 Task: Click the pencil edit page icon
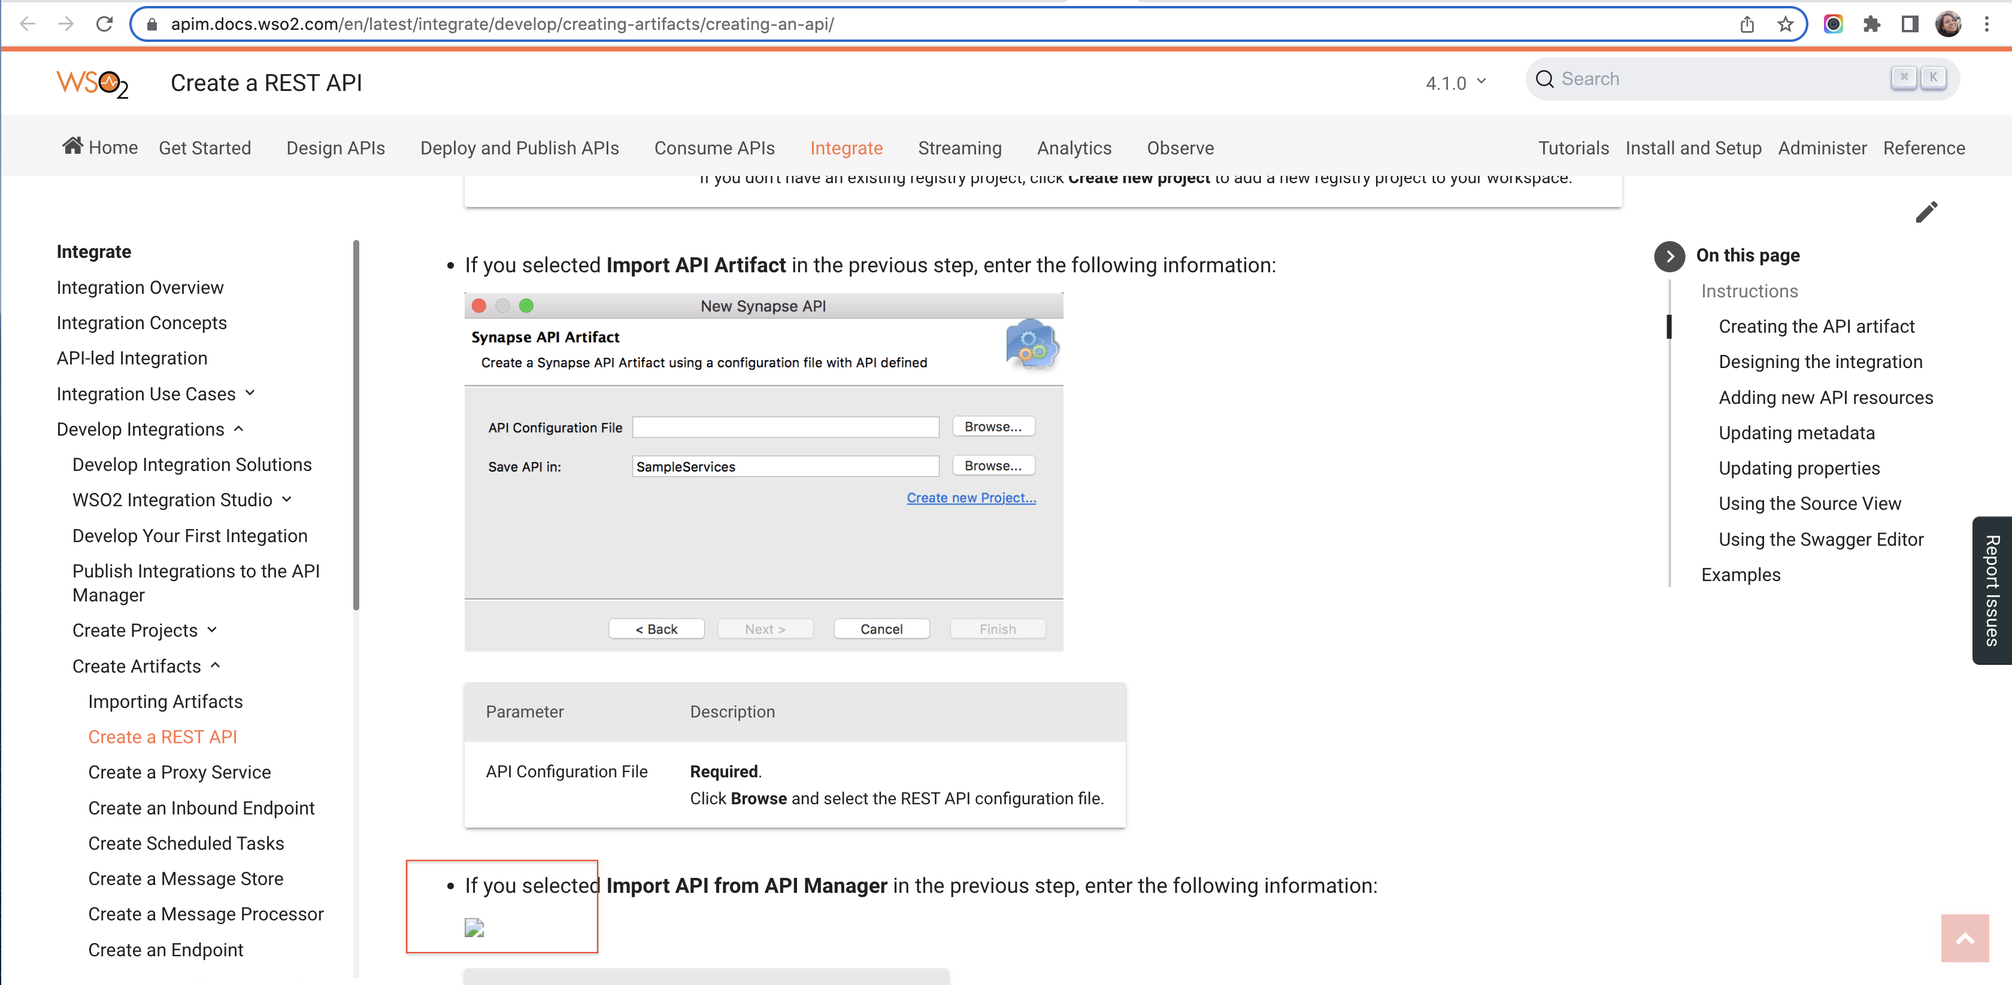pyautogui.click(x=1926, y=211)
